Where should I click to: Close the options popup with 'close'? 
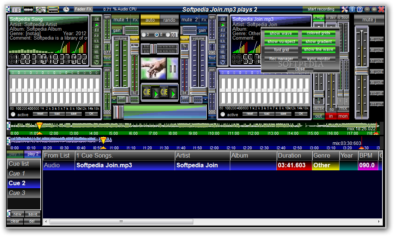coord(300,69)
